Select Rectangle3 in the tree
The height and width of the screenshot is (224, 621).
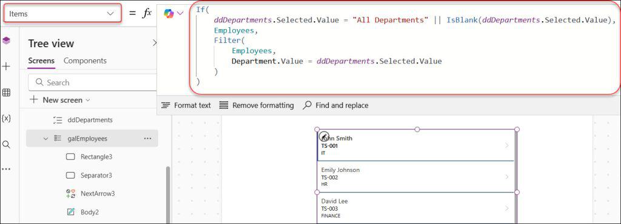coord(96,157)
